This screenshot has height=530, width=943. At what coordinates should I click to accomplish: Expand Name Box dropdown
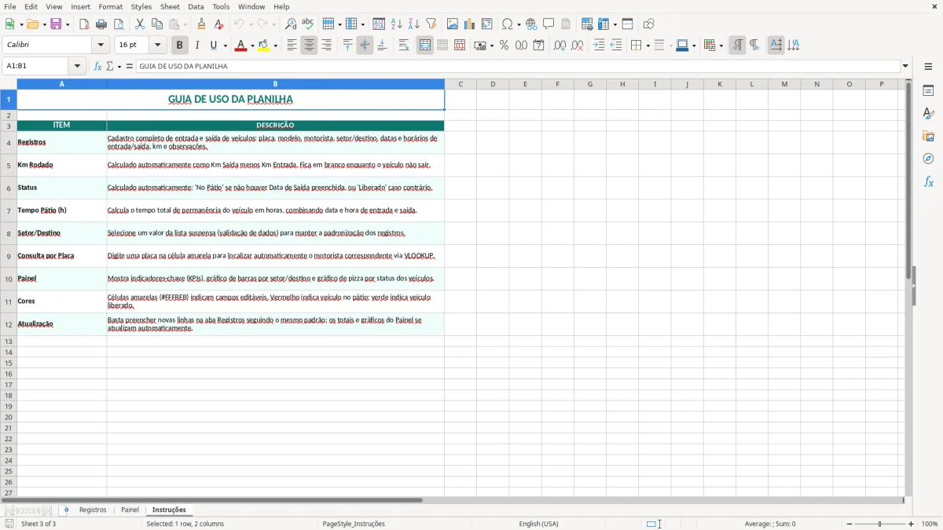point(77,66)
